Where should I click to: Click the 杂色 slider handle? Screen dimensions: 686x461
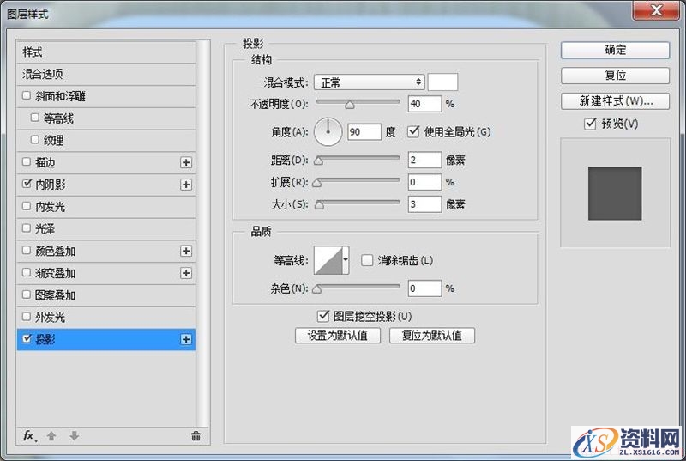[x=317, y=289]
